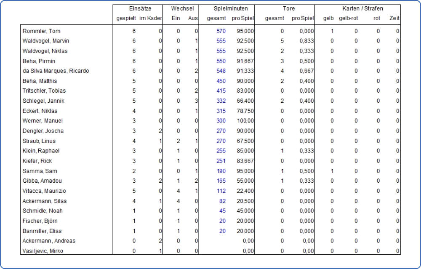
Task: Open the 332 minutes link
Action: tap(221, 101)
